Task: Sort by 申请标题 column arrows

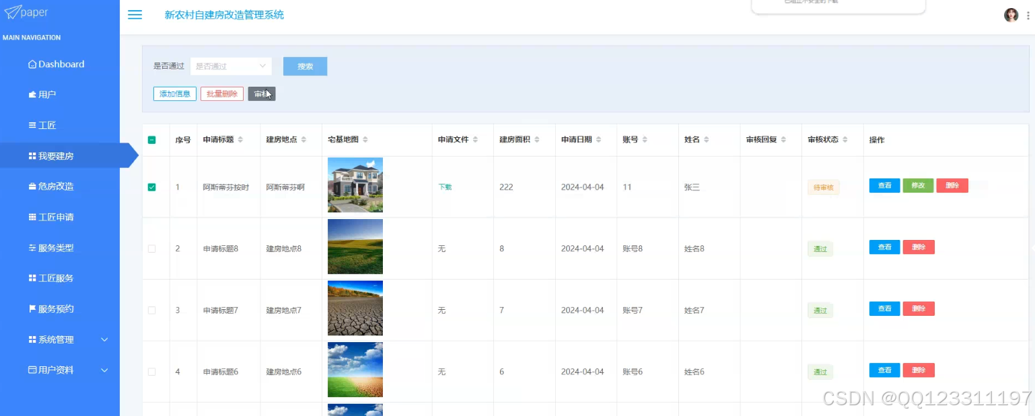Action: click(x=241, y=140)
